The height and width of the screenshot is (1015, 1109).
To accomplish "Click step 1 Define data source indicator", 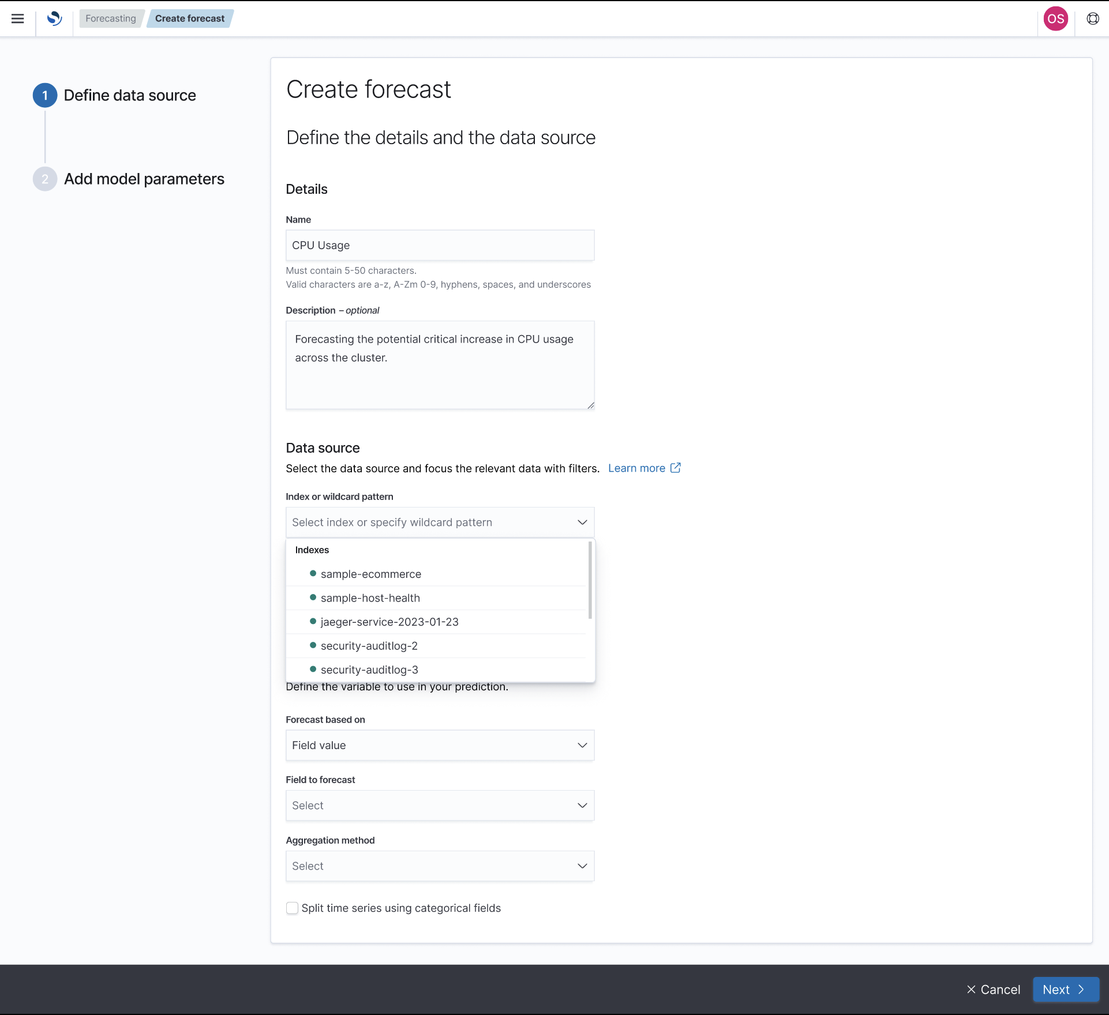I will pyautogui.click(x=44, y=95).
